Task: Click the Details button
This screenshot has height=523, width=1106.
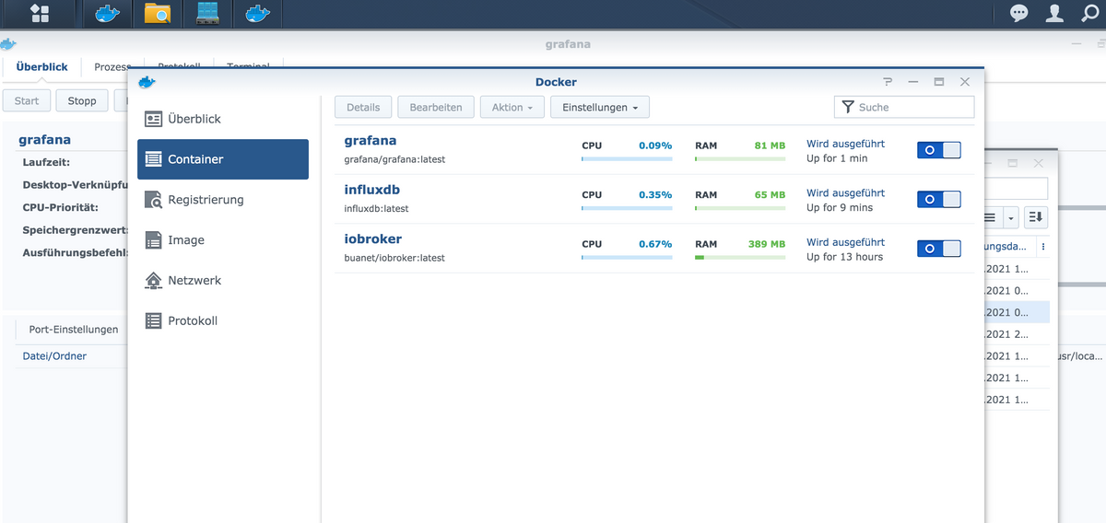Action: pos(363,107)
